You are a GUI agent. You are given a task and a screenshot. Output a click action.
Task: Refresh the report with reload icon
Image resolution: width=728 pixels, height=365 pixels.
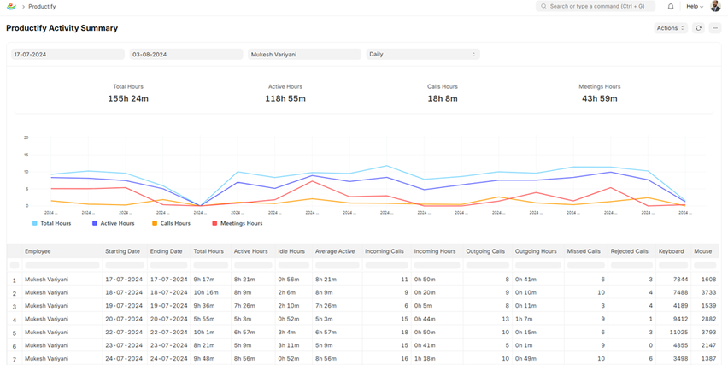point(698,28)
